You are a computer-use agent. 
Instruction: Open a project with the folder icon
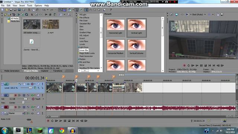click(7, 10)
